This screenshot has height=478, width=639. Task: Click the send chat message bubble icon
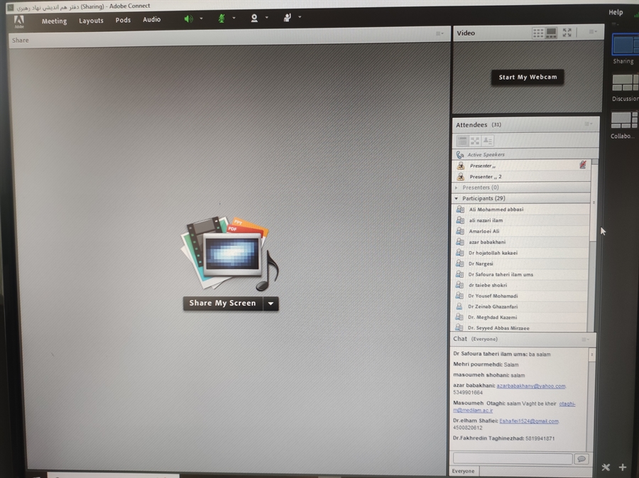[x=581, y=459]
